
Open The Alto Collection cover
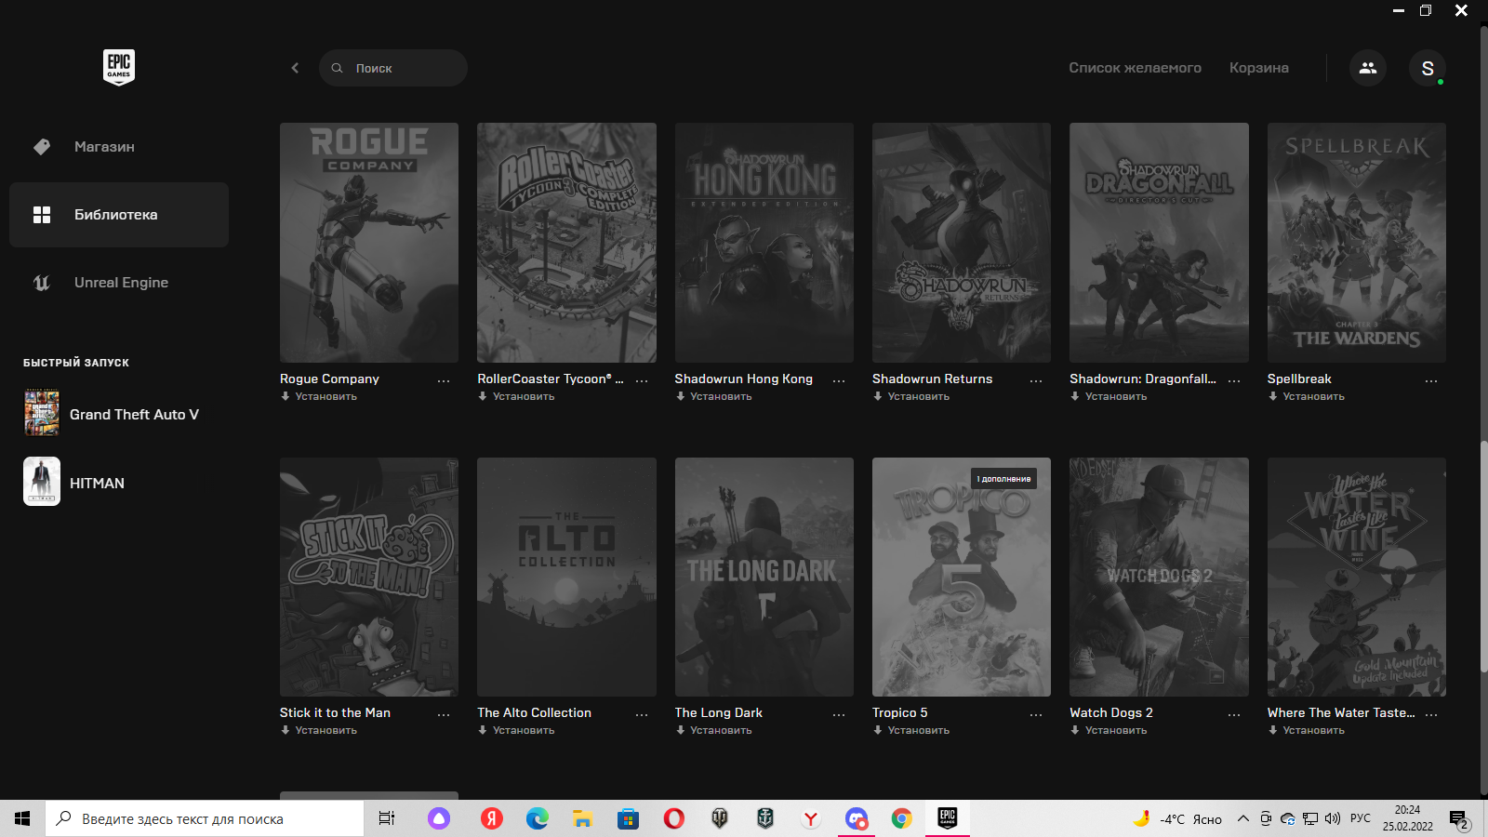point(566,577)
